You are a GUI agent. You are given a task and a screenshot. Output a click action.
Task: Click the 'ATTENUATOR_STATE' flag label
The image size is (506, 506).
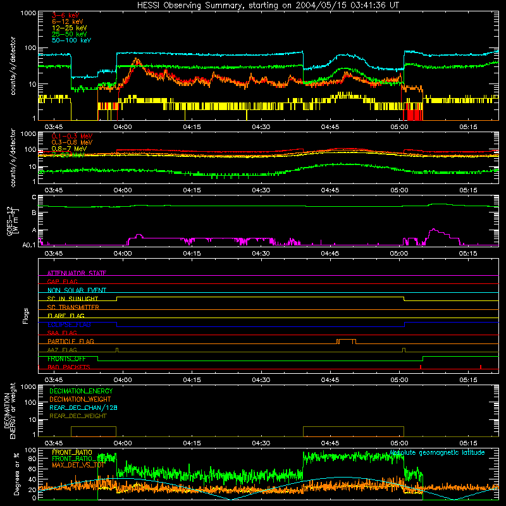77,273
